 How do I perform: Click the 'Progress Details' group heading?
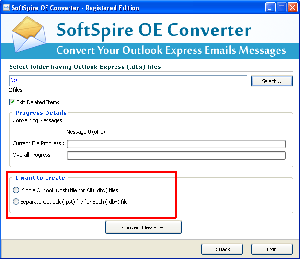tap(41, 113)
